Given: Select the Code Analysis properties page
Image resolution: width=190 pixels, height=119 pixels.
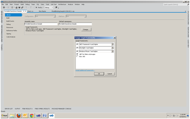Looking at the screenshot, I should [x=11, y=37].
